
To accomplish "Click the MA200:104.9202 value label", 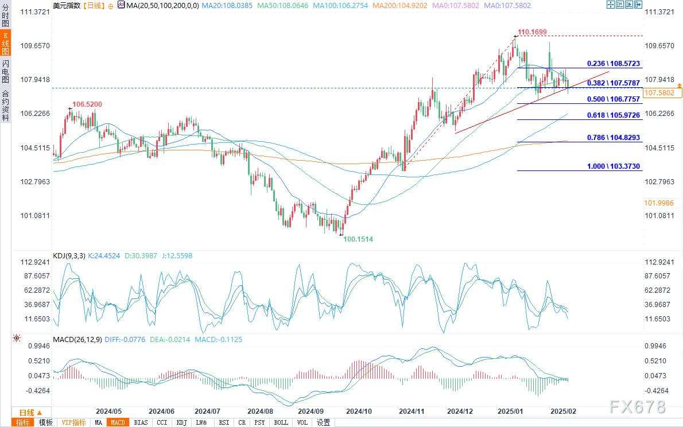I will click(x=400, y=6).
